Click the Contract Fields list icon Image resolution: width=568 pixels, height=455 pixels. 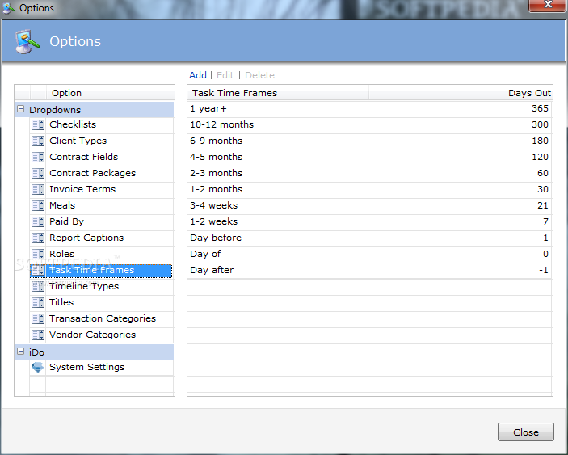pyautogui.click(x=38, y=157)
